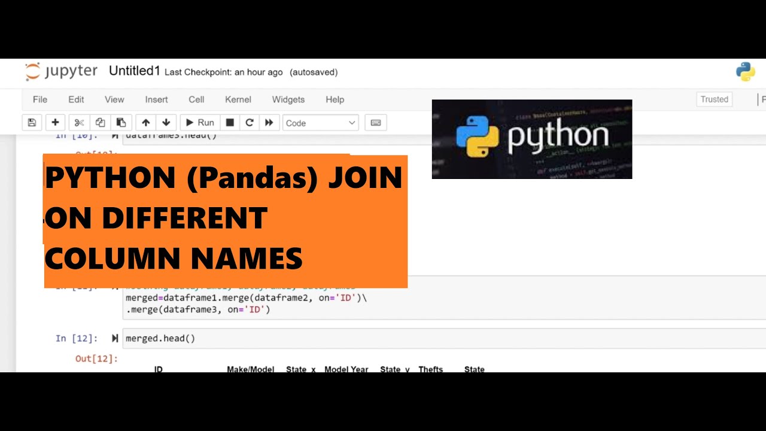Click the Make/Model column header
Screen dimensions: 766x431
tap(250, 369)
